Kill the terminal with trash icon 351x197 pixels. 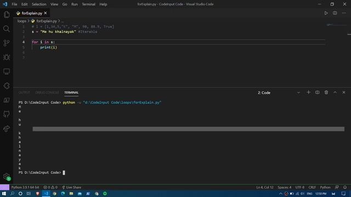326,92
